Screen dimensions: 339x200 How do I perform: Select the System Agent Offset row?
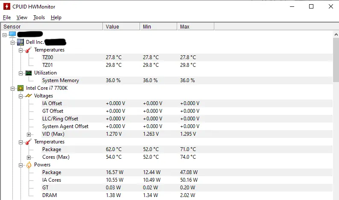(187, 126)
